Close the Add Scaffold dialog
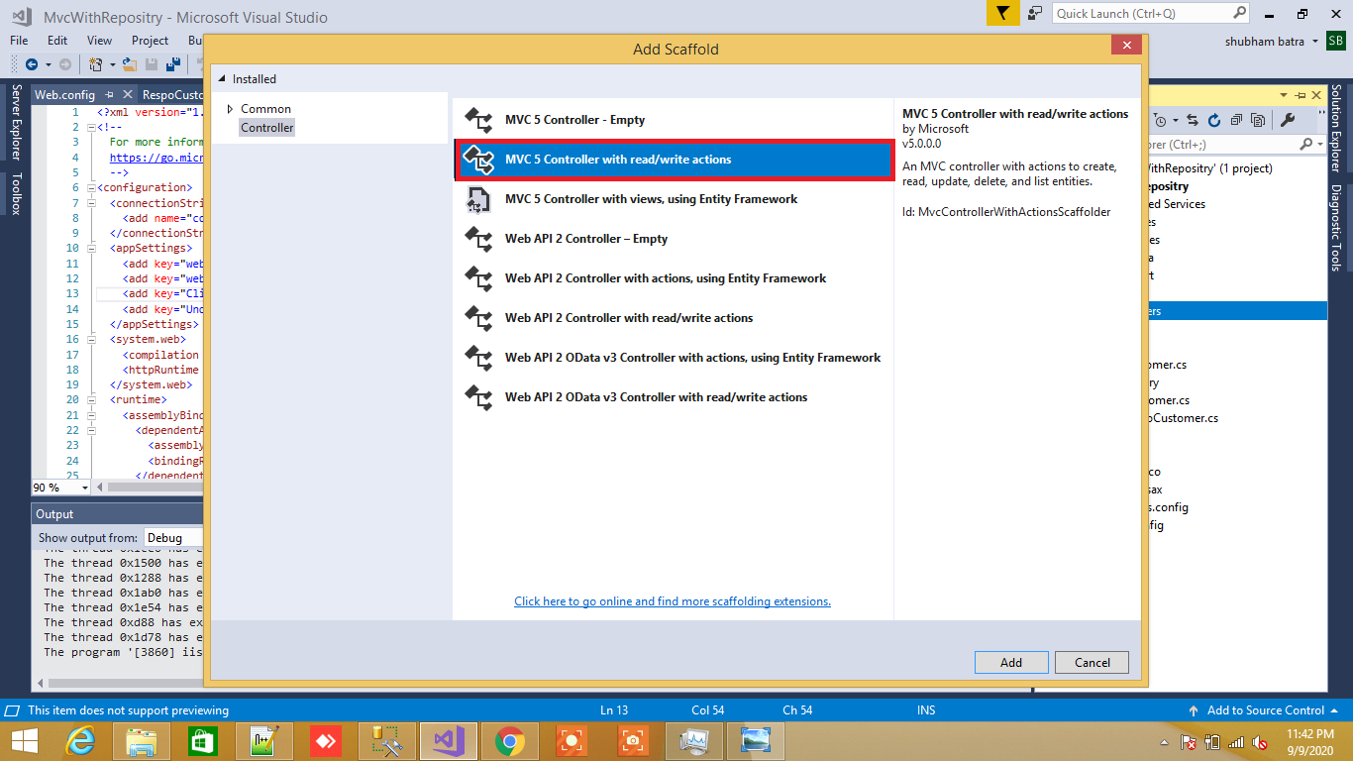This screenshot has height=761, width=1353. [x=1126, y=46]
